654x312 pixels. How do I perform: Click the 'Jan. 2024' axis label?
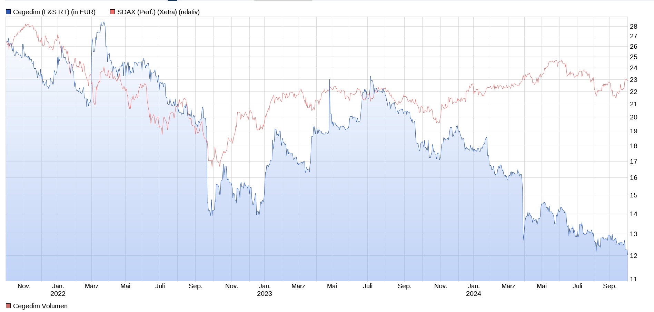pyautogui.click(x=474, y=290)
